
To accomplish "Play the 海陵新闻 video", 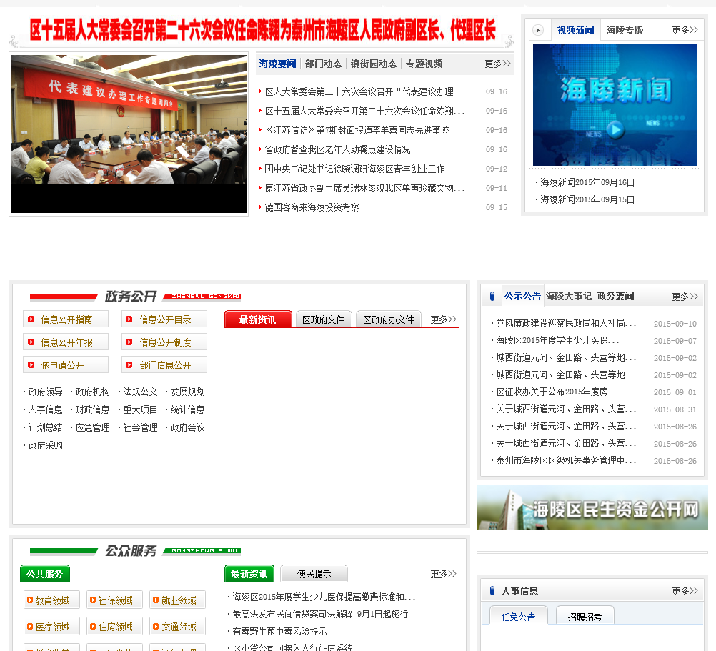I will point(615,129).
